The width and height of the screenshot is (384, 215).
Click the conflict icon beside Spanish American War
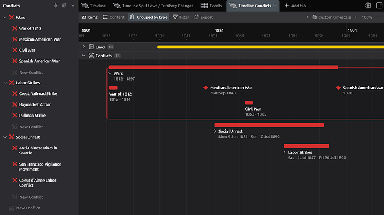tap(14, 61)
